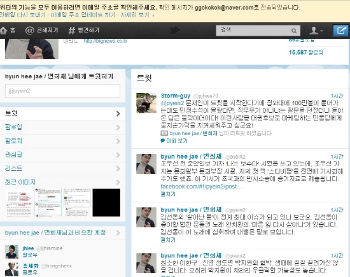Open the 팔로워 list in sidebar
350x277 pixels.
point(62,141)
